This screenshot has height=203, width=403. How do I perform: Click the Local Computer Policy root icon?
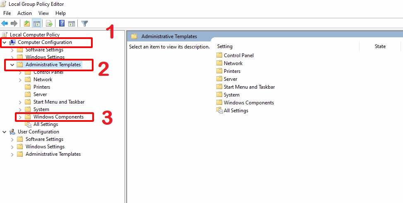(x=5, y=34)
